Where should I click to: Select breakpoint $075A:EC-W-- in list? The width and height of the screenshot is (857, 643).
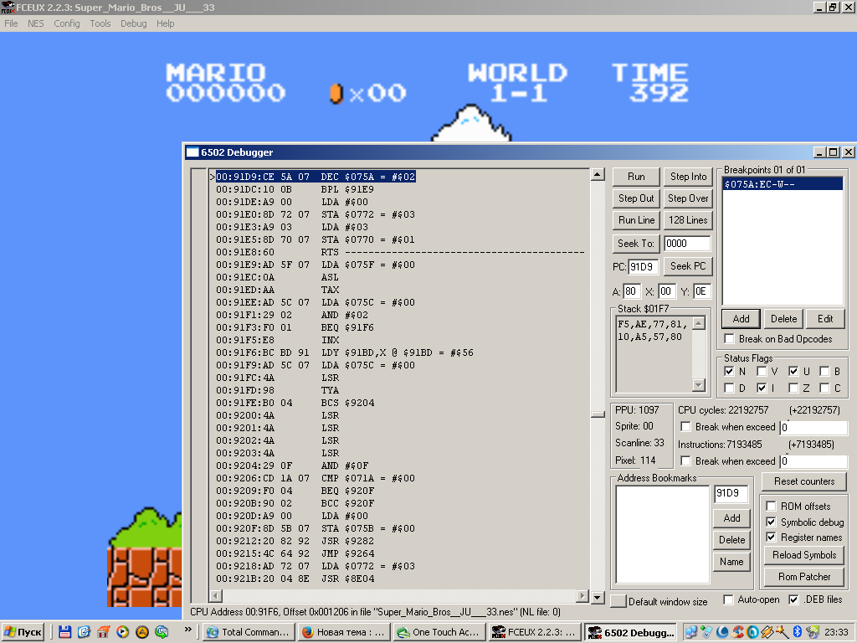783,184
